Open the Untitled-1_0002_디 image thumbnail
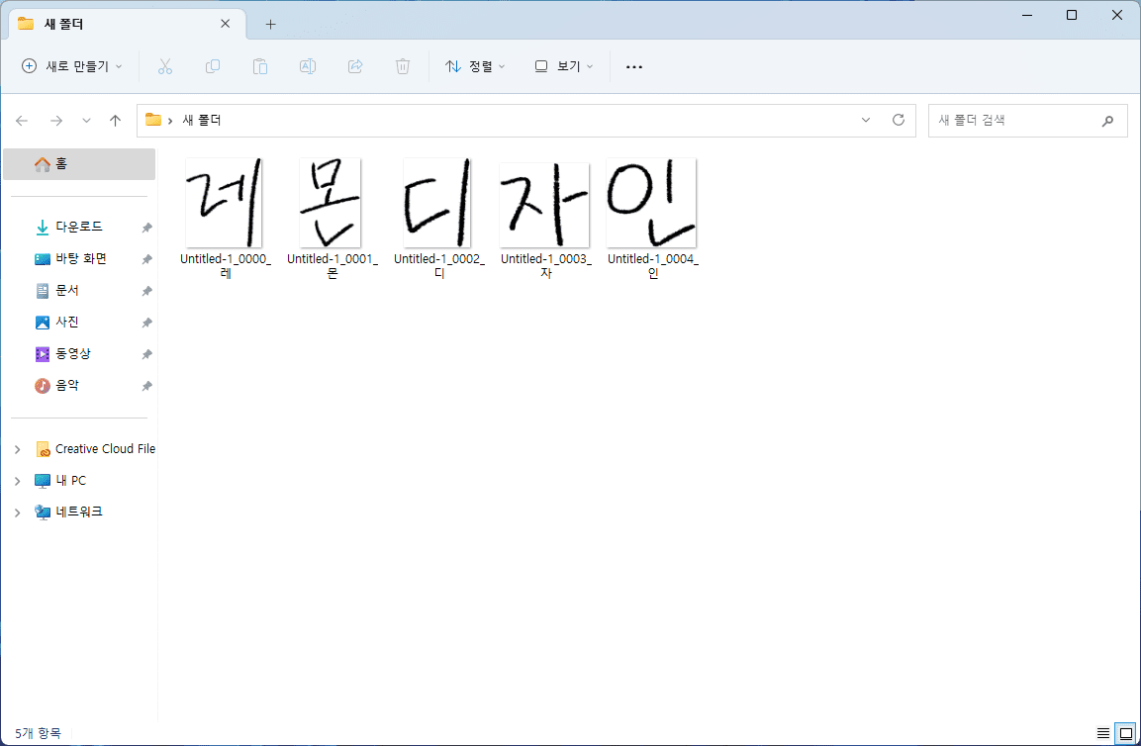1141x746 pixels. [x=437, y=202]
